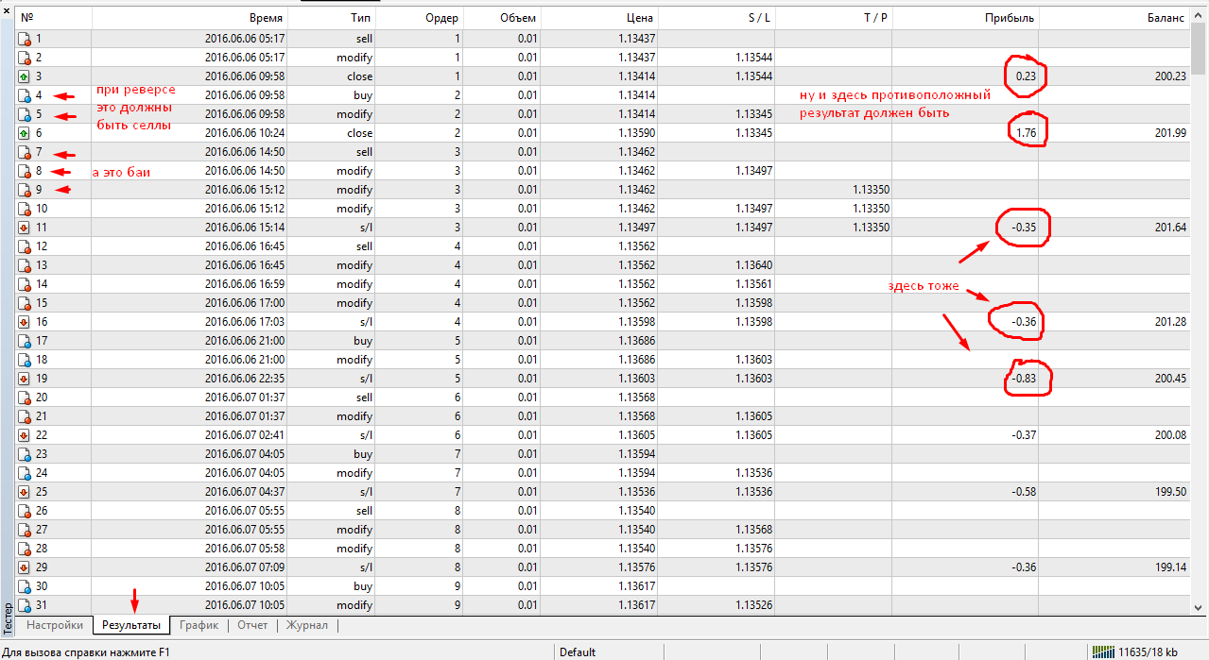Select profit value 0.23 in row 3
The height and width of the screenshot is (660, 1209).
point(1026,76)
